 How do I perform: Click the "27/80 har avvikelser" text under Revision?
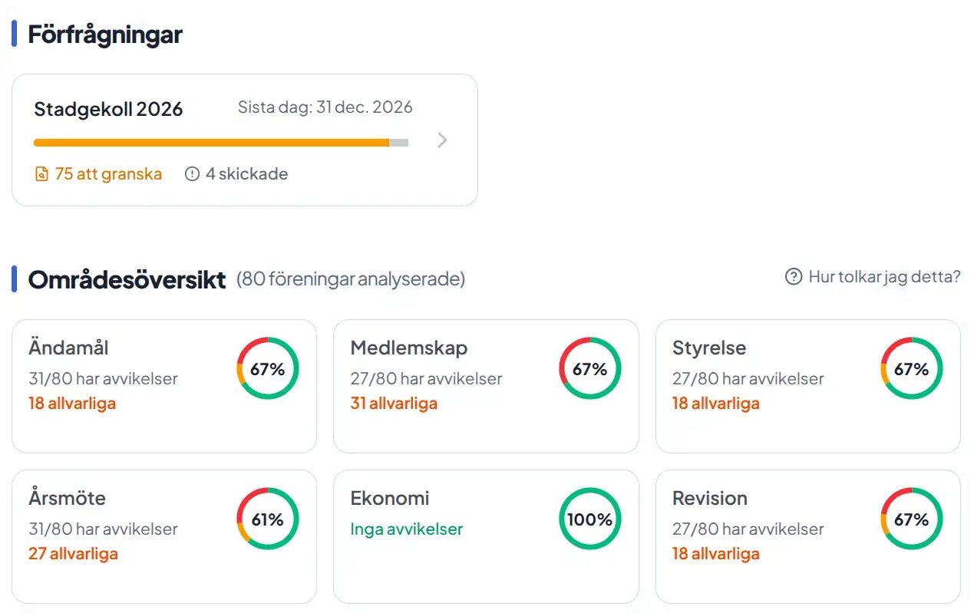coord(748,529)
